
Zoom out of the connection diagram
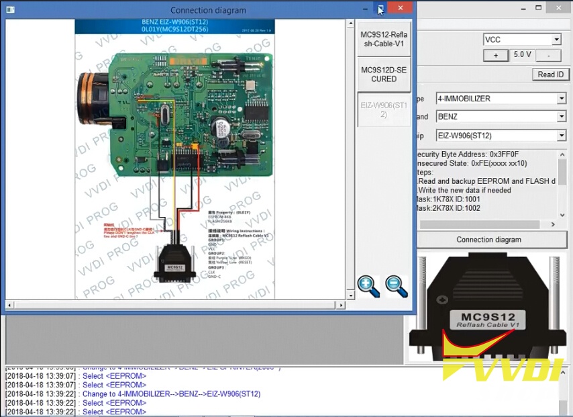(x=397, y=287)
